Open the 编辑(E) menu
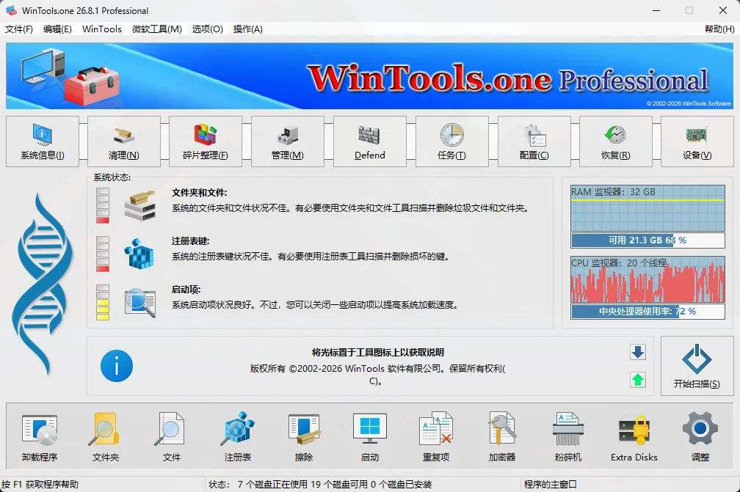Viewport: 740px width, 492px height. (57, 29)
